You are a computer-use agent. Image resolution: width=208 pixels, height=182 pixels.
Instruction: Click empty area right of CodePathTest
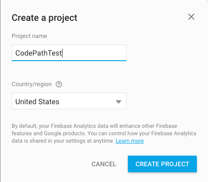[94, 53]
